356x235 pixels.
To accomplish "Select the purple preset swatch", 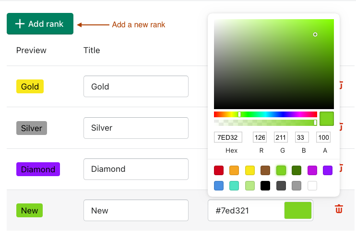I will 328,170.
